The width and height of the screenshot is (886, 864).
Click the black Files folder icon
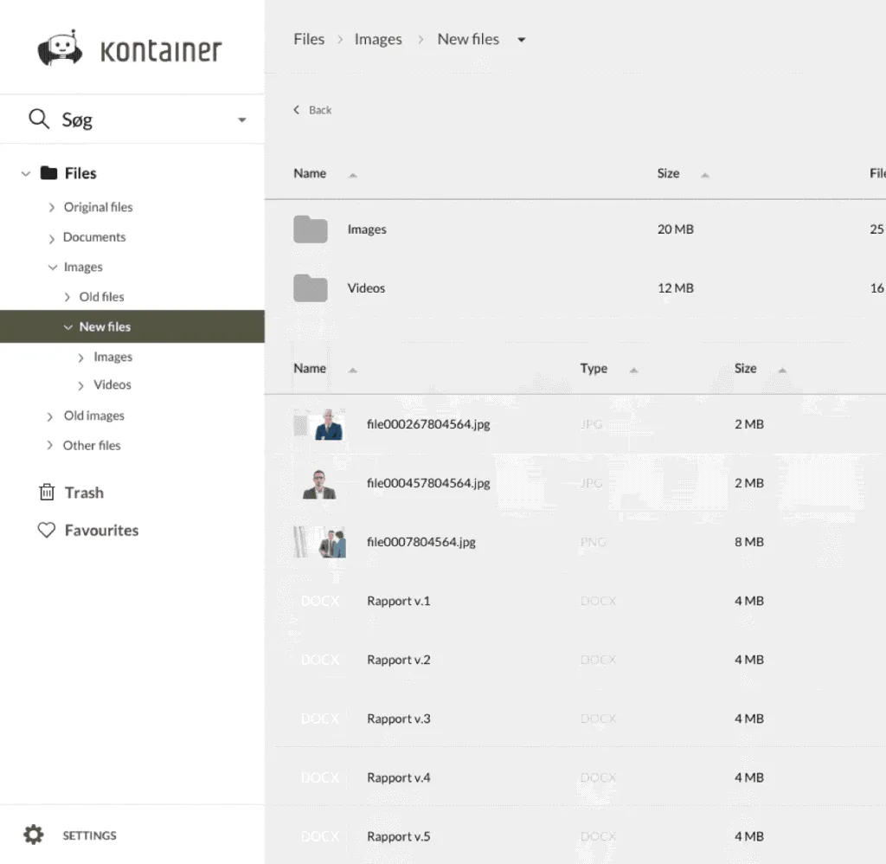[48, 173]
